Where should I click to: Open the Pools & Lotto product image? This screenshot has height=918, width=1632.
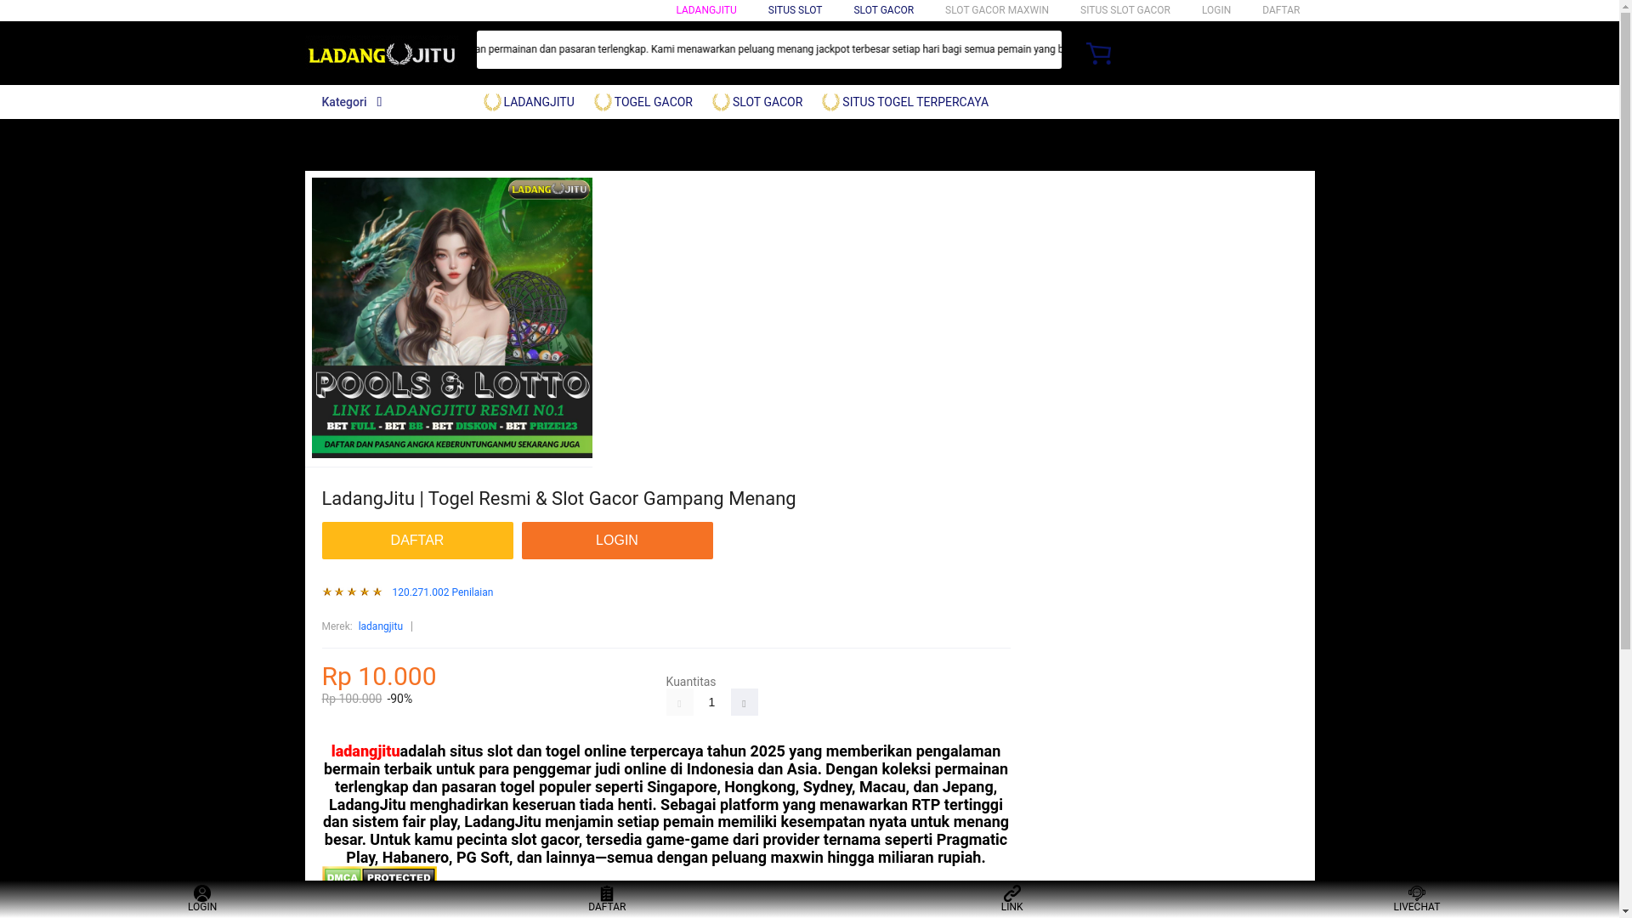coord(451,318)
